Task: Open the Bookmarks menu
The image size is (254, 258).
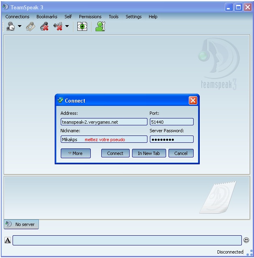Action: coord(47,17)
